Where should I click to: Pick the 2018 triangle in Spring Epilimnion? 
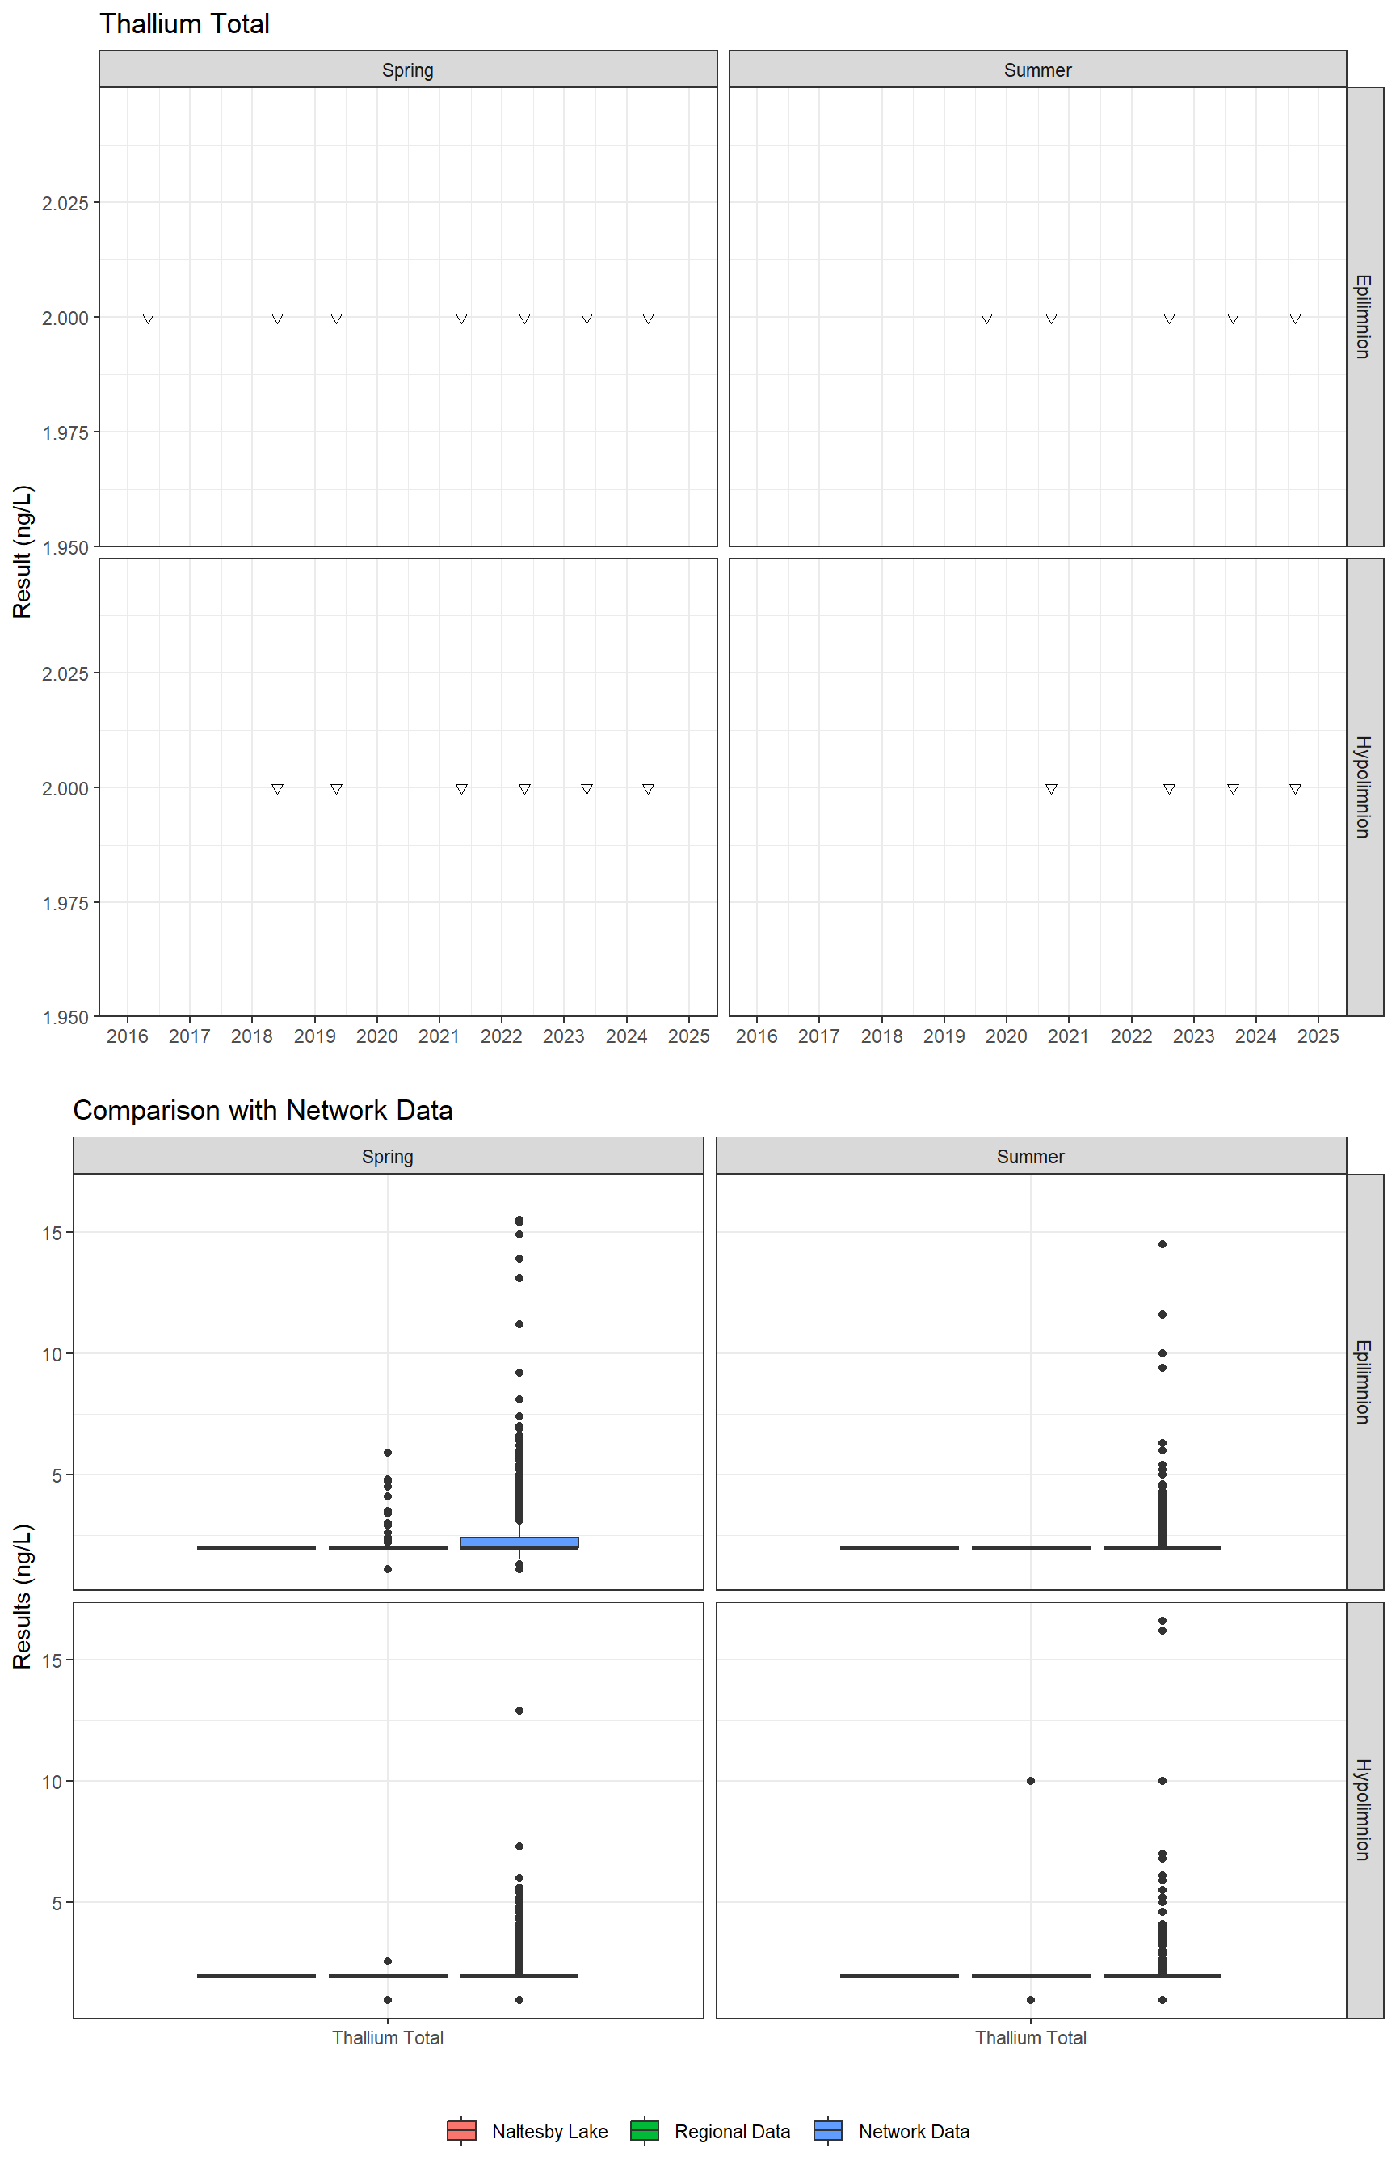pyautogui.click(x=277, y=319)
